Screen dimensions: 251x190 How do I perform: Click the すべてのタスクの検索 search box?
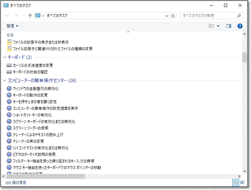point(208,16)
